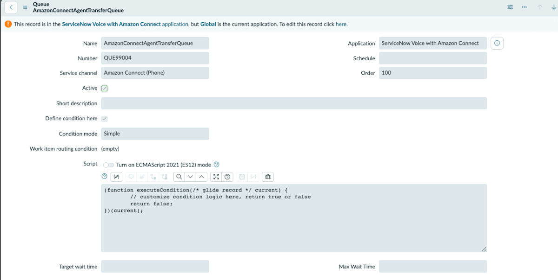Click the 'here' edit record link
Screen dimensions: 558x280
click(341, 24)
